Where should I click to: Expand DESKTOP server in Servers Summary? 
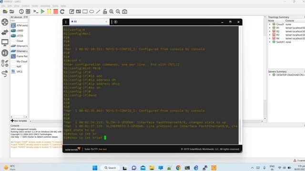click(270, 75)
